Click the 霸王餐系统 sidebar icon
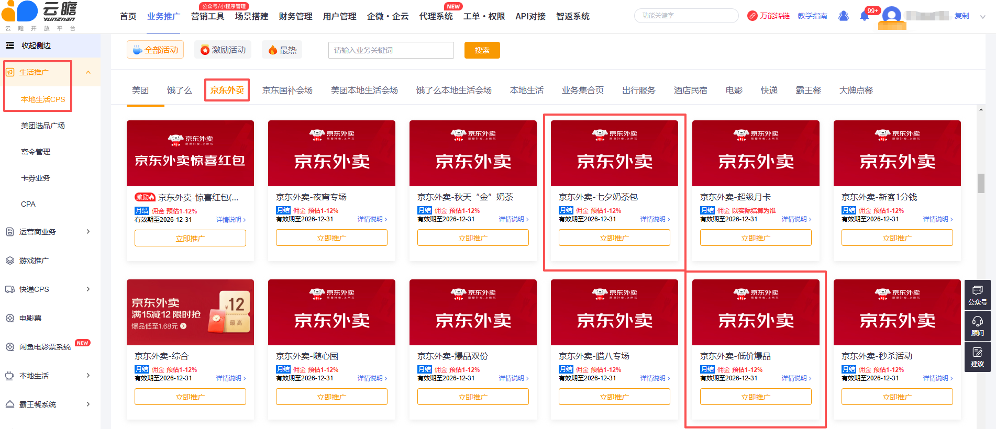Screen dimensions: 996x429 [x=10, y=404]
